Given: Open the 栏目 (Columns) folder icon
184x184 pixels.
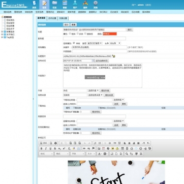Looking at the screenshot, I should point(54,5).
